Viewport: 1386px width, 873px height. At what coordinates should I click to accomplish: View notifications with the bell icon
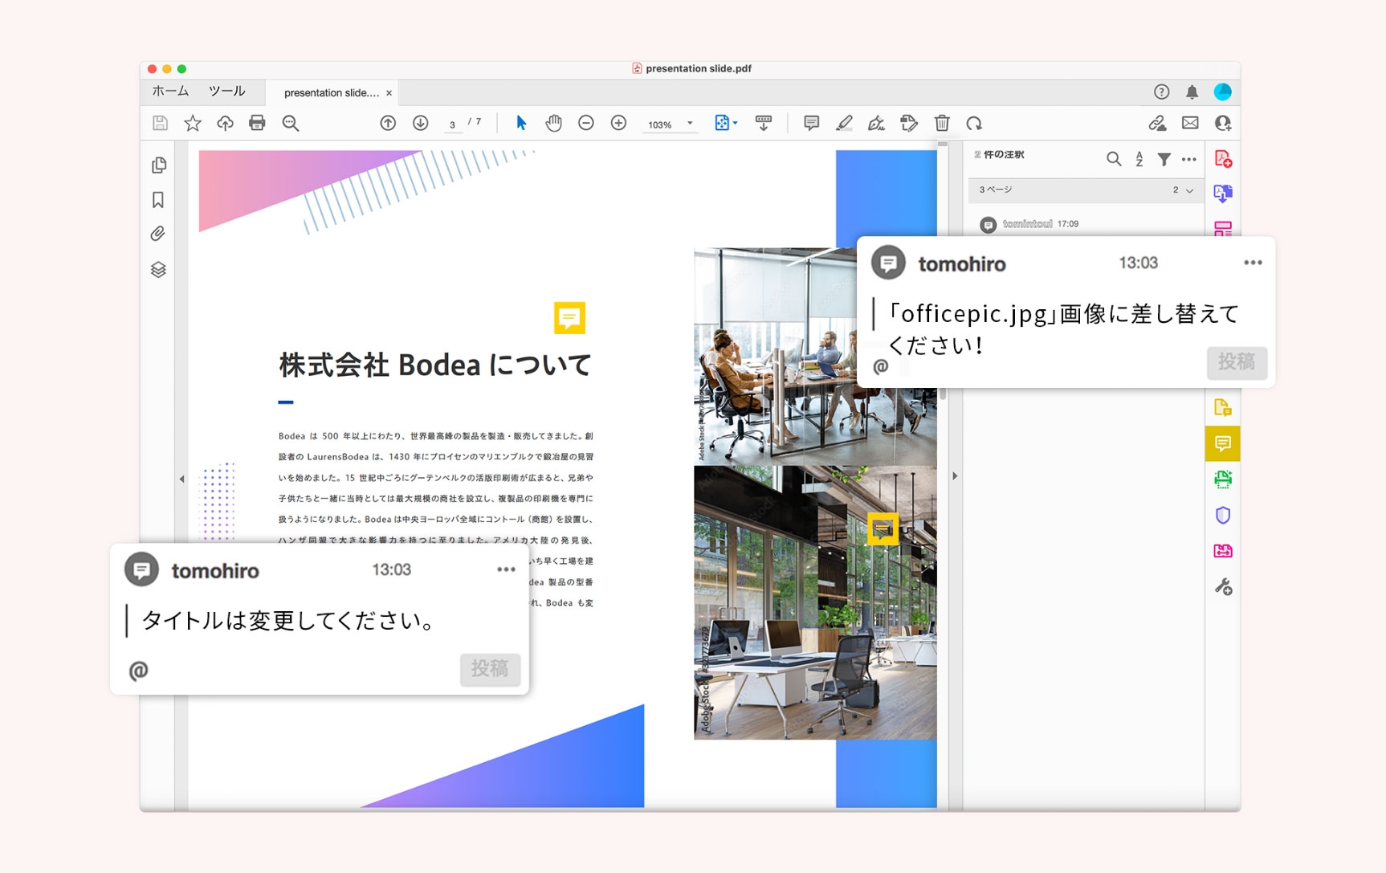point(1192,92)
